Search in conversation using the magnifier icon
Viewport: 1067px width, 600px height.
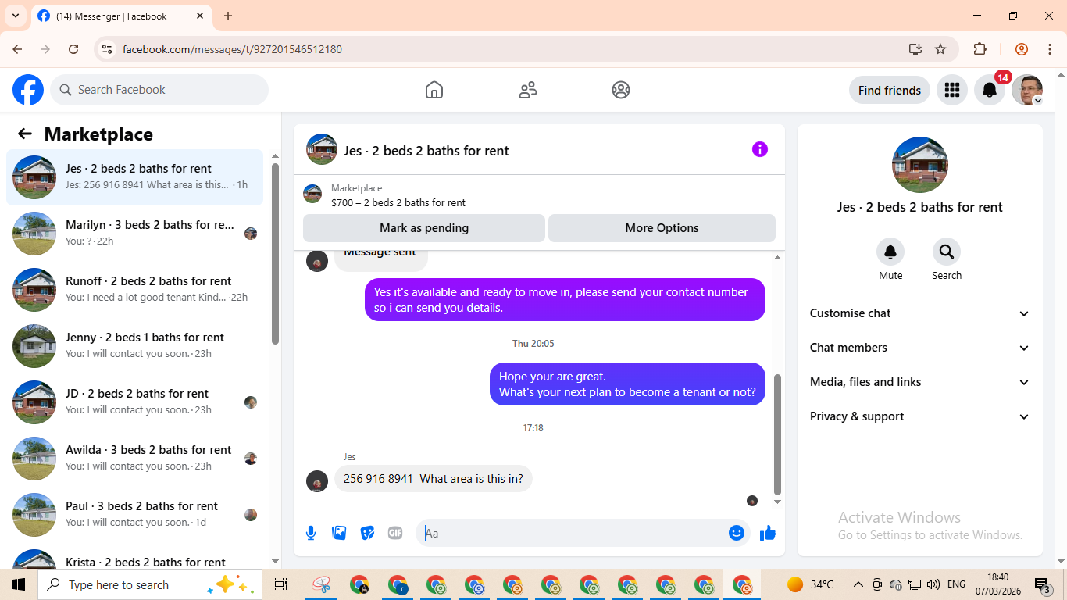(x=947, y=252)
